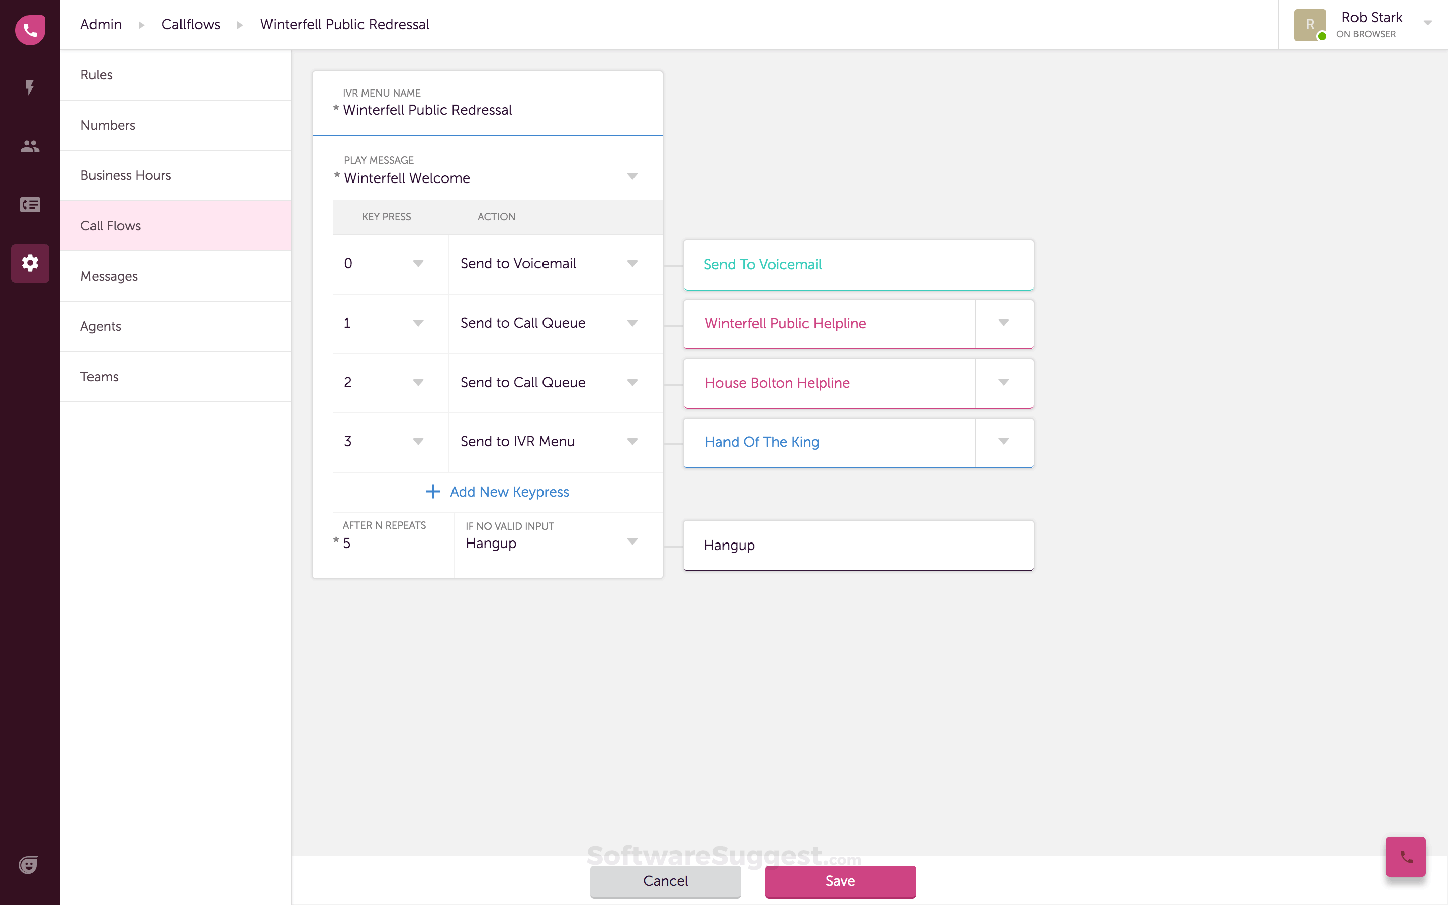Expand the House Bolton Helpline dropdown
This screenshot has height=905, width=1448.
1003,382
